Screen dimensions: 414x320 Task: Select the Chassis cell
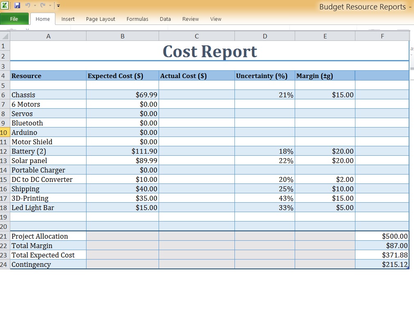pos(48,95)
